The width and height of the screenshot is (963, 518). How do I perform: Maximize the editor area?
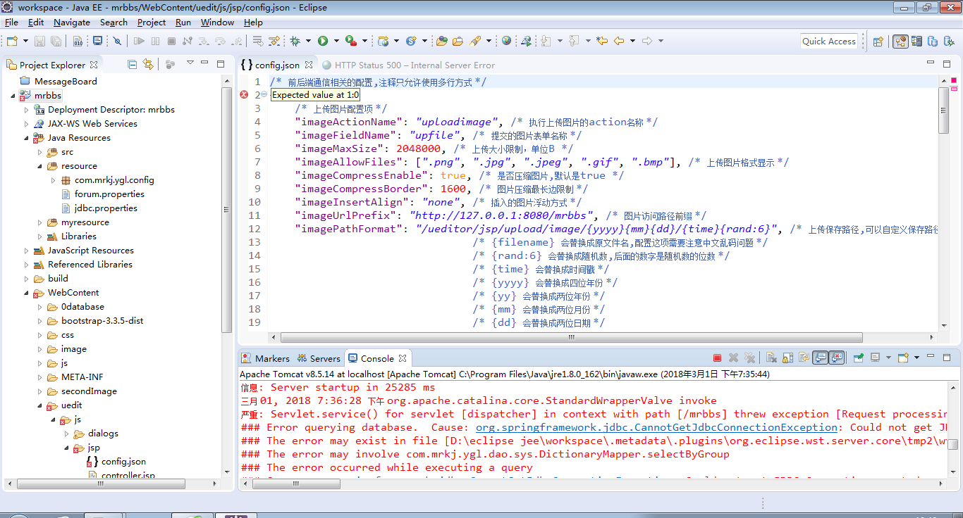[x=947, y=64]
